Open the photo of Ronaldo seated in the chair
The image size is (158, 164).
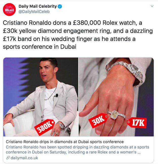pos(41,97)
